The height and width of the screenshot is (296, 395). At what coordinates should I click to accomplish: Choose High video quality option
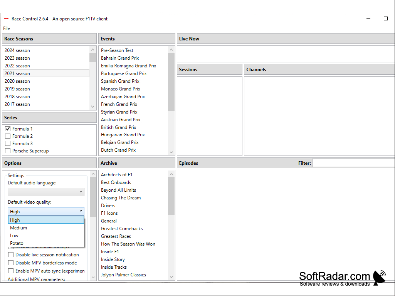(x=46, y=220)
